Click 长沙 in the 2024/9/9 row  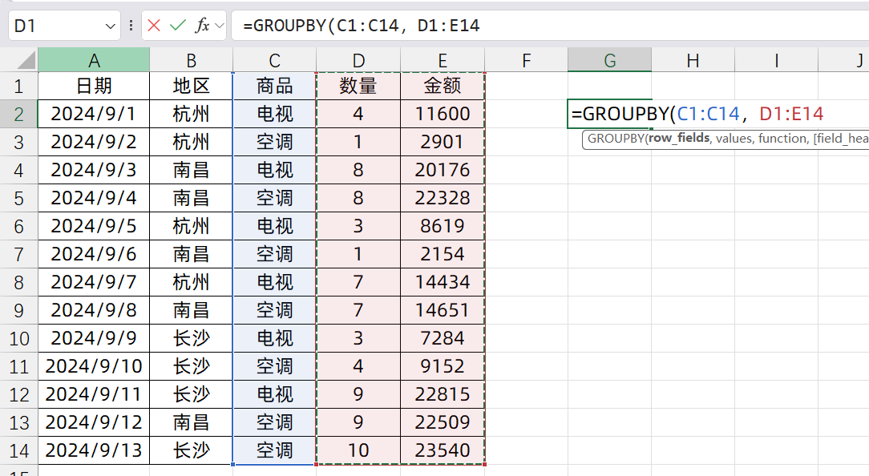(192, 338)
